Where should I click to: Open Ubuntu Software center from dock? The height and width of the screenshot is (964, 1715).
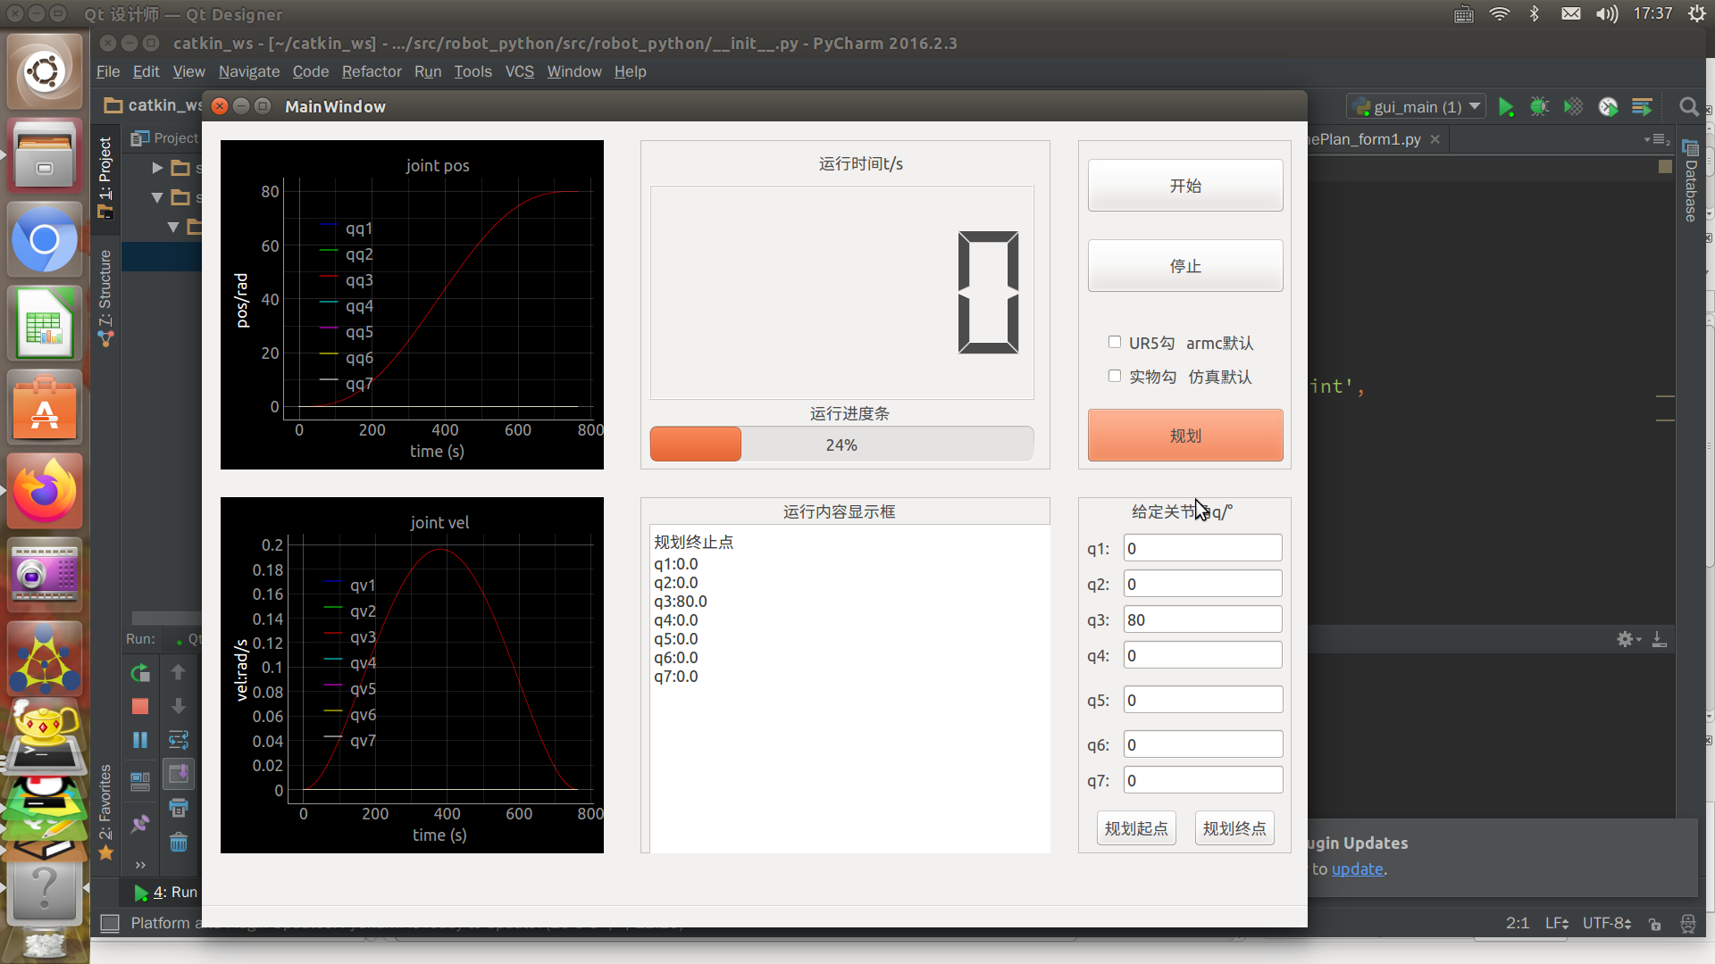(45, 407)
